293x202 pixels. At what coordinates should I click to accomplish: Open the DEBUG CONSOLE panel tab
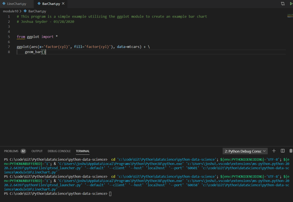[x=59, y=151]
